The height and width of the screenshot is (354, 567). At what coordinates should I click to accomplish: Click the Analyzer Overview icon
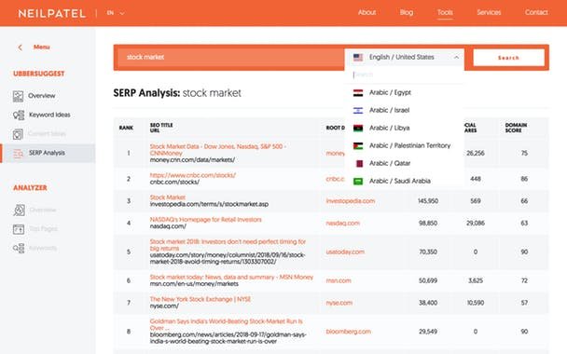(x=19, y=210)
